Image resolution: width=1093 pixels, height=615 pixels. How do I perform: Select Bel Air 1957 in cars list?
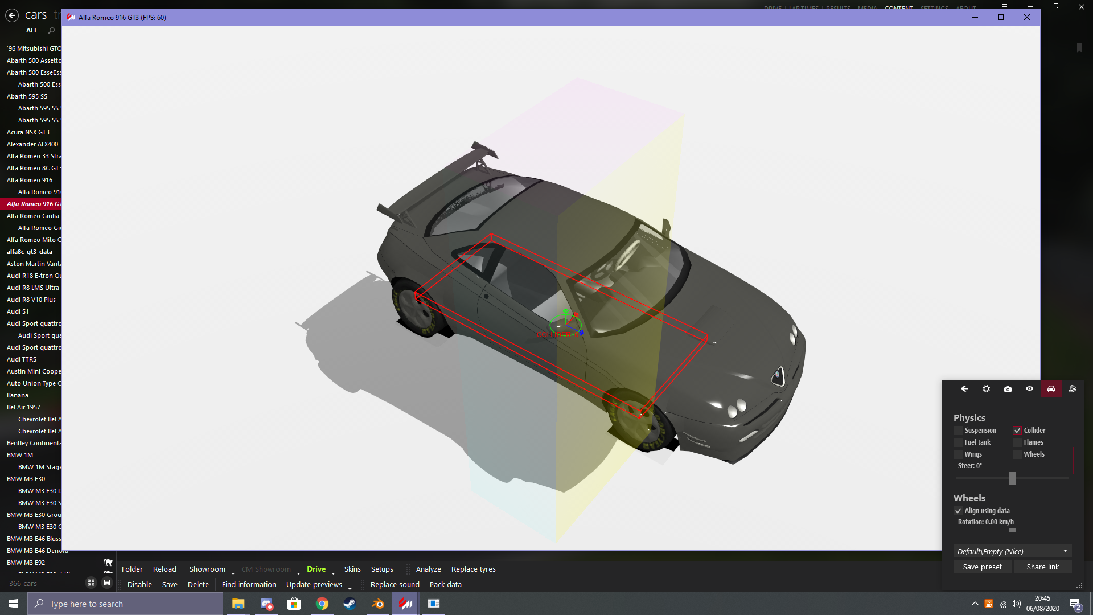23,407
